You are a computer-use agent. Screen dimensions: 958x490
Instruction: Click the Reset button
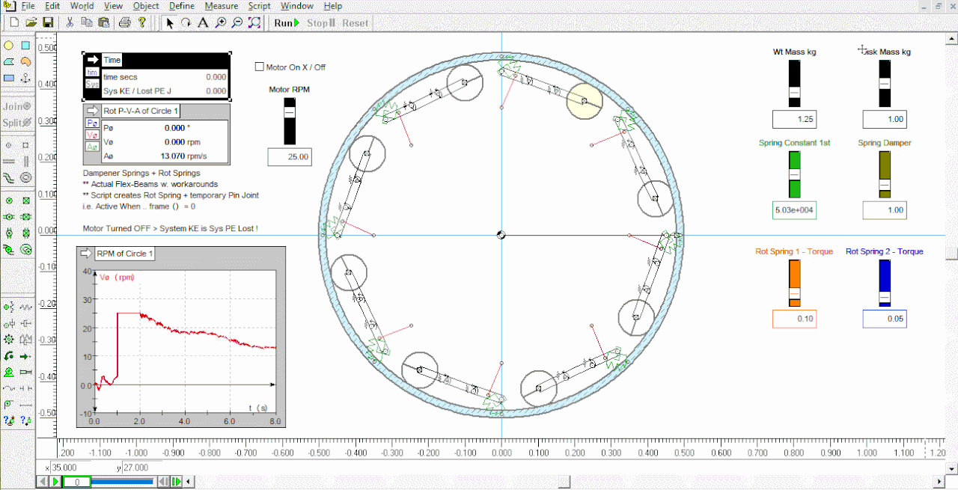click(x=355, y=23)
